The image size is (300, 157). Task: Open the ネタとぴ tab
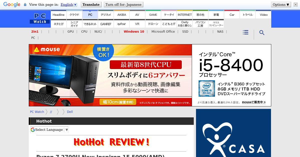pyautogui.click(x=58, y=24)
